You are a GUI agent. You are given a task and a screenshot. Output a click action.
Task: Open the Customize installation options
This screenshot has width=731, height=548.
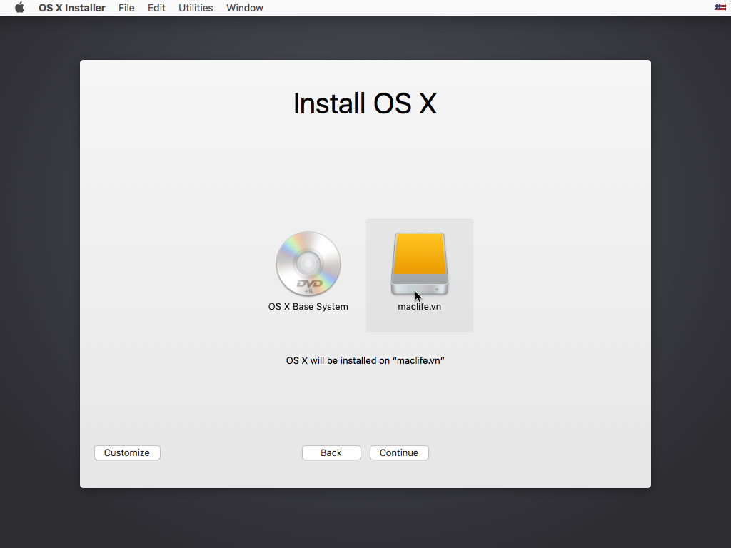[x=127, y=452]
